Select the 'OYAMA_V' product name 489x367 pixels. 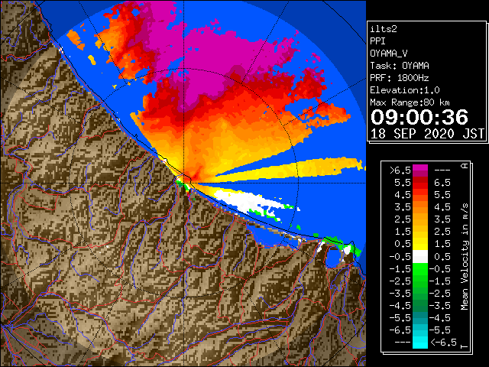point(389,54)
